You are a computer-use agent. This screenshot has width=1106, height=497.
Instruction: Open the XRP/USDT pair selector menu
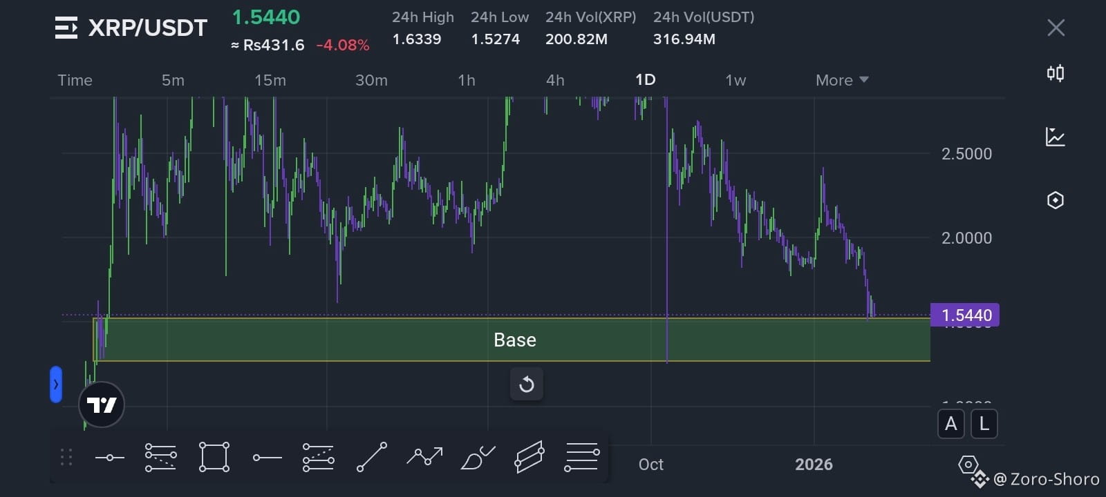click(x=66, y=28)
